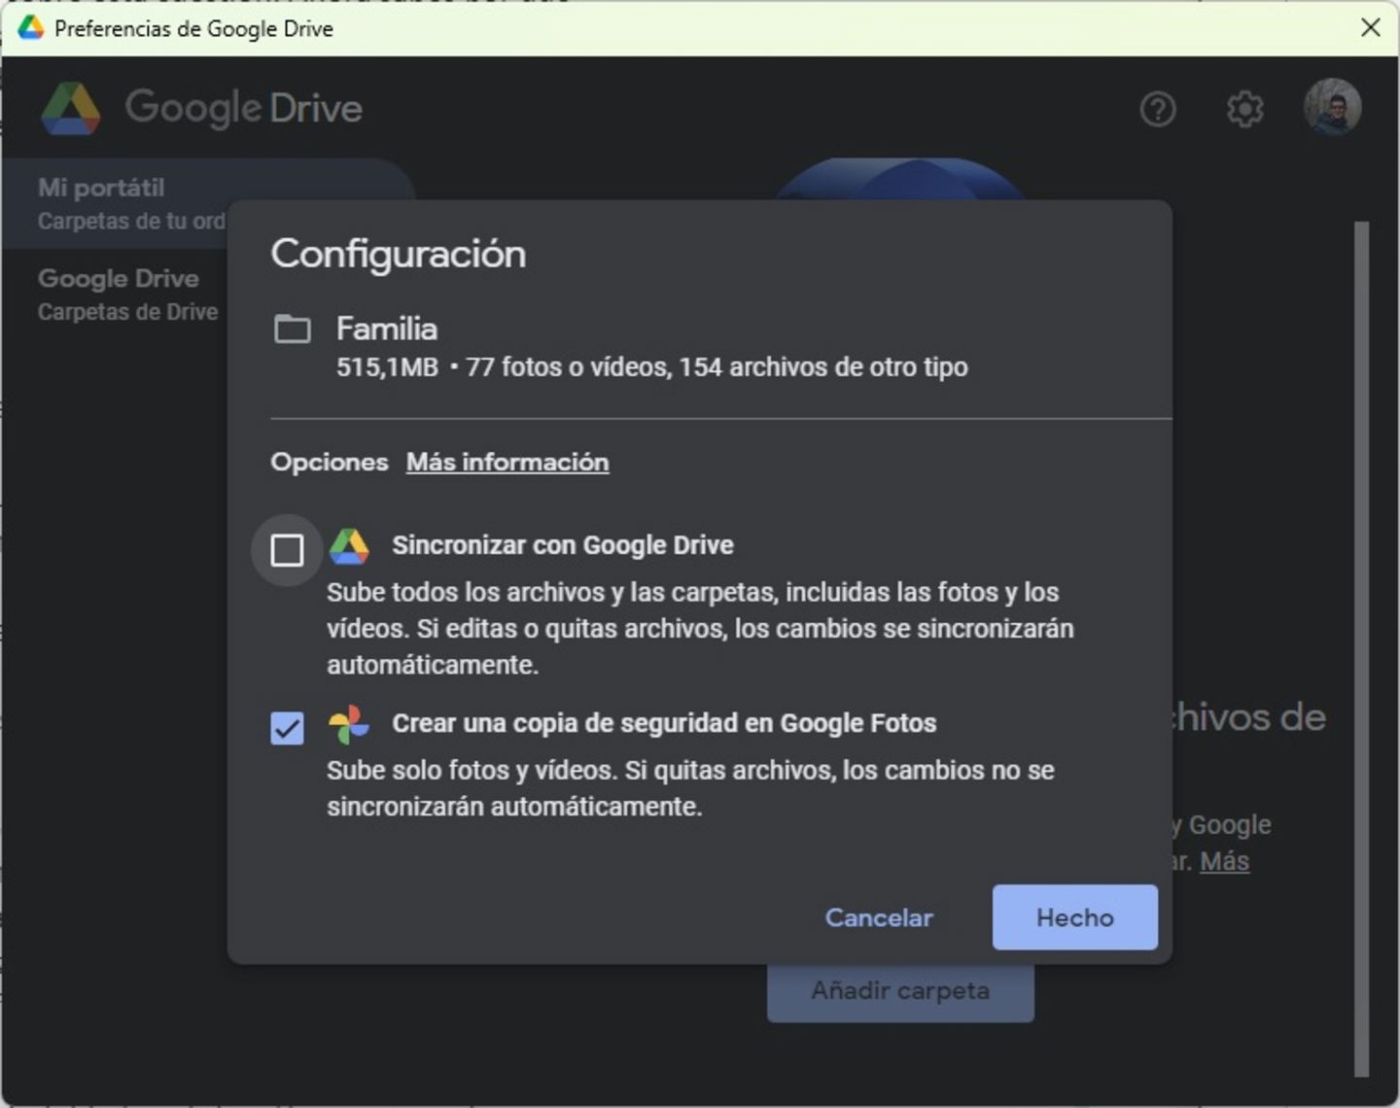1400x1108 pixels.
Task: Close the Preferencias de Google Drive window
Action: point(1371,27)
